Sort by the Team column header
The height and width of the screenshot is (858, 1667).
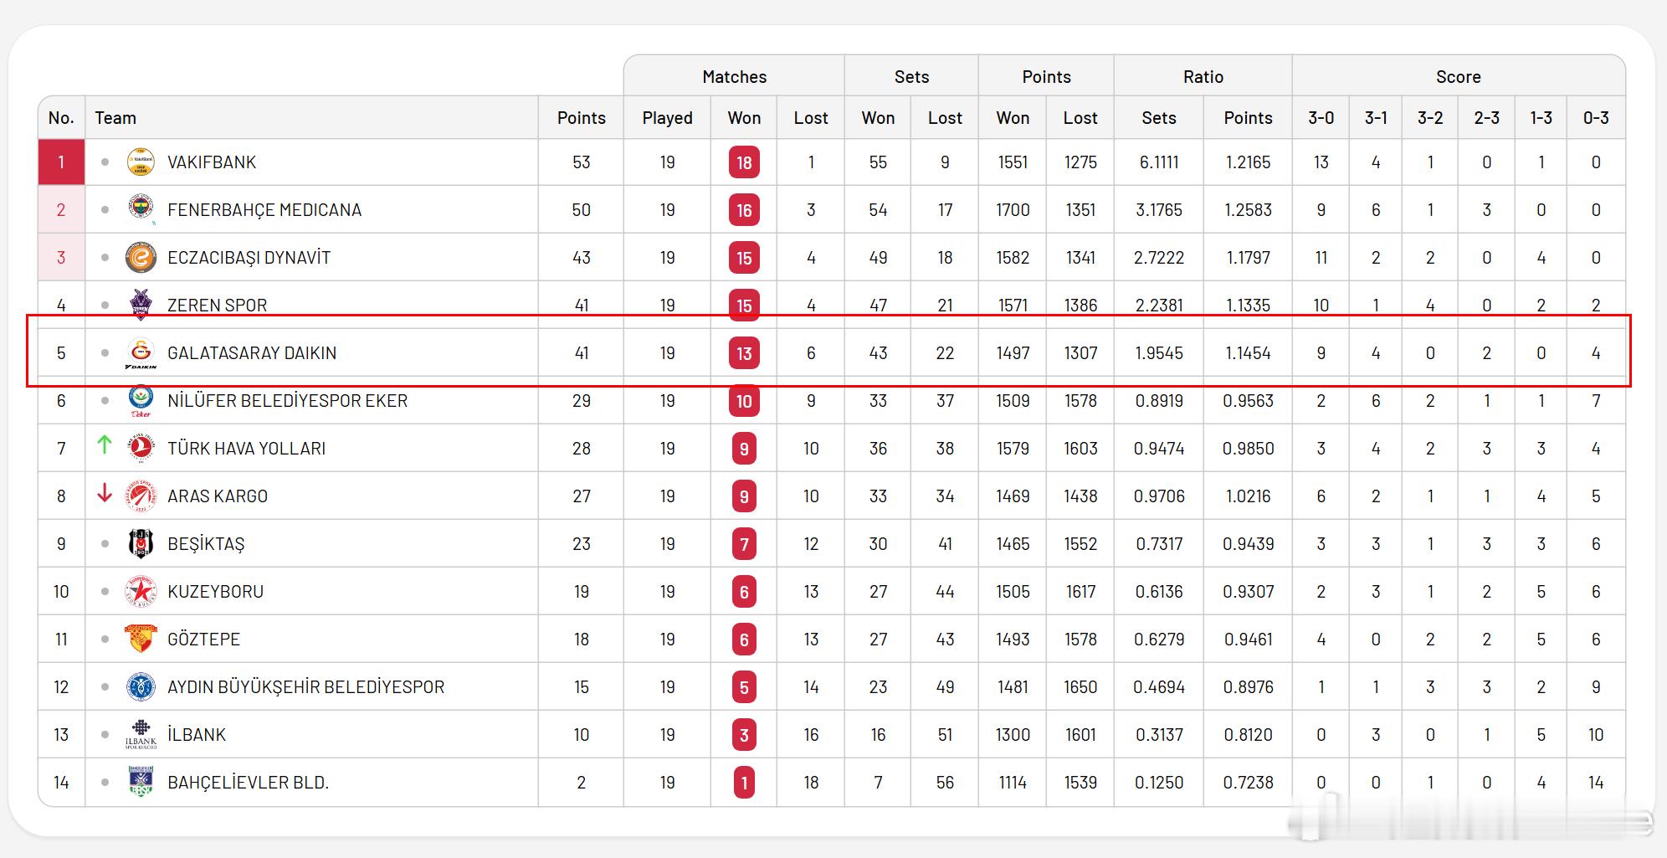115,118
